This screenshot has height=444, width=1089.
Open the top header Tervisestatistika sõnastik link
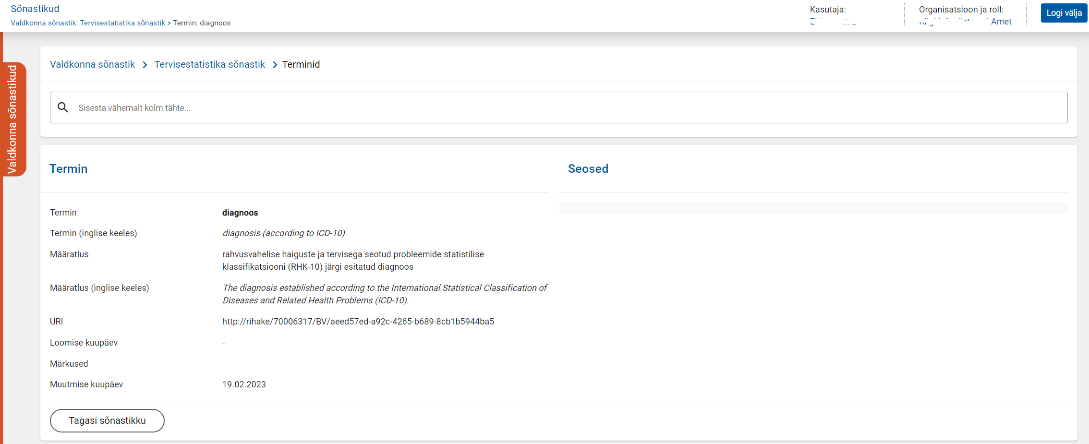[x=122, y=23]
